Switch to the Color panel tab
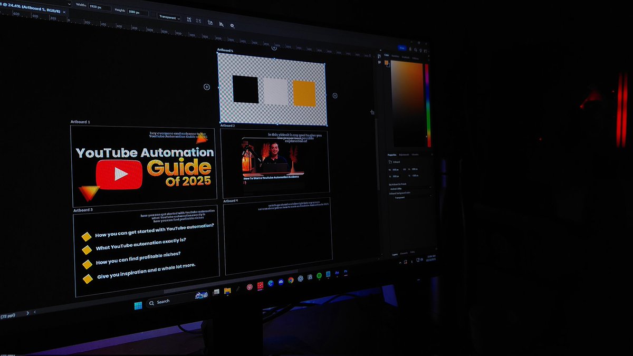 [x=386, y=55]
